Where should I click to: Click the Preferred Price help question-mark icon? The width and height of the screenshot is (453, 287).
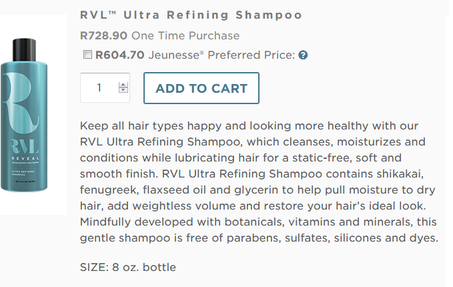pyautogui.click(x=303, y=55)
